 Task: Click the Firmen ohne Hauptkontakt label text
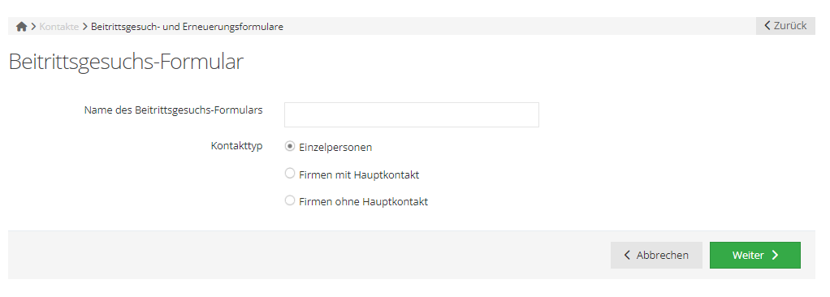363,202
